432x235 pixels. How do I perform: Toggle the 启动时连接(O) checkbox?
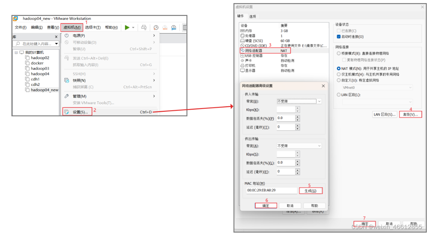[339, 37]
